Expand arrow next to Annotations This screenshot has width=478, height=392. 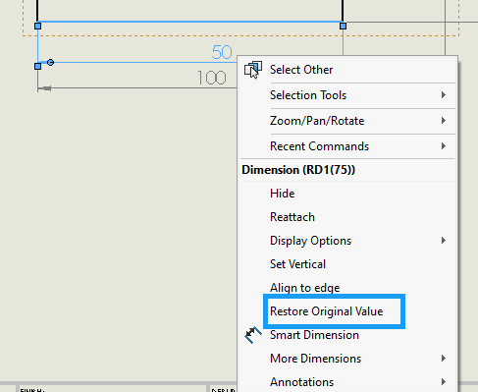(x=444, y=382)
